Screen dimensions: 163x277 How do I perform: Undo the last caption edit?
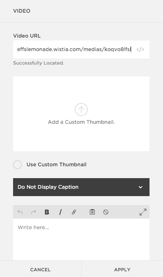pyautogui.click(x=20, y=212)
